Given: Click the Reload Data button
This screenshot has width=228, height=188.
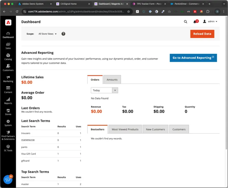Looking at the screenshot, I should (202, 34).
